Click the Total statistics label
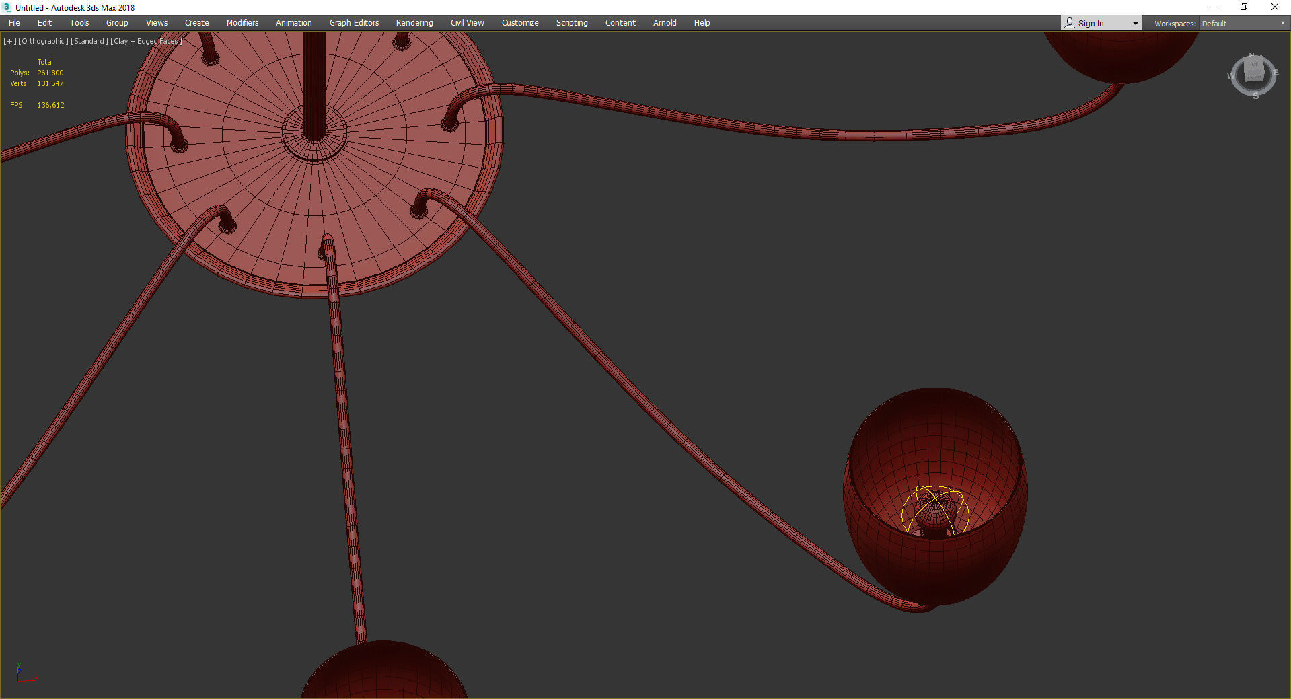The height and width of the screenshot is (699, 1291). click(x=45, y=62)
